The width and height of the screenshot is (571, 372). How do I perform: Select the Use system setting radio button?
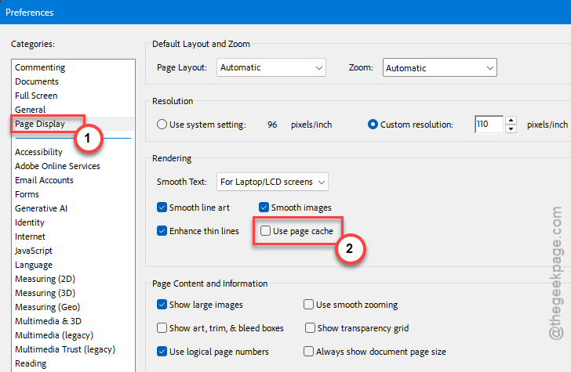pos(162,125)
